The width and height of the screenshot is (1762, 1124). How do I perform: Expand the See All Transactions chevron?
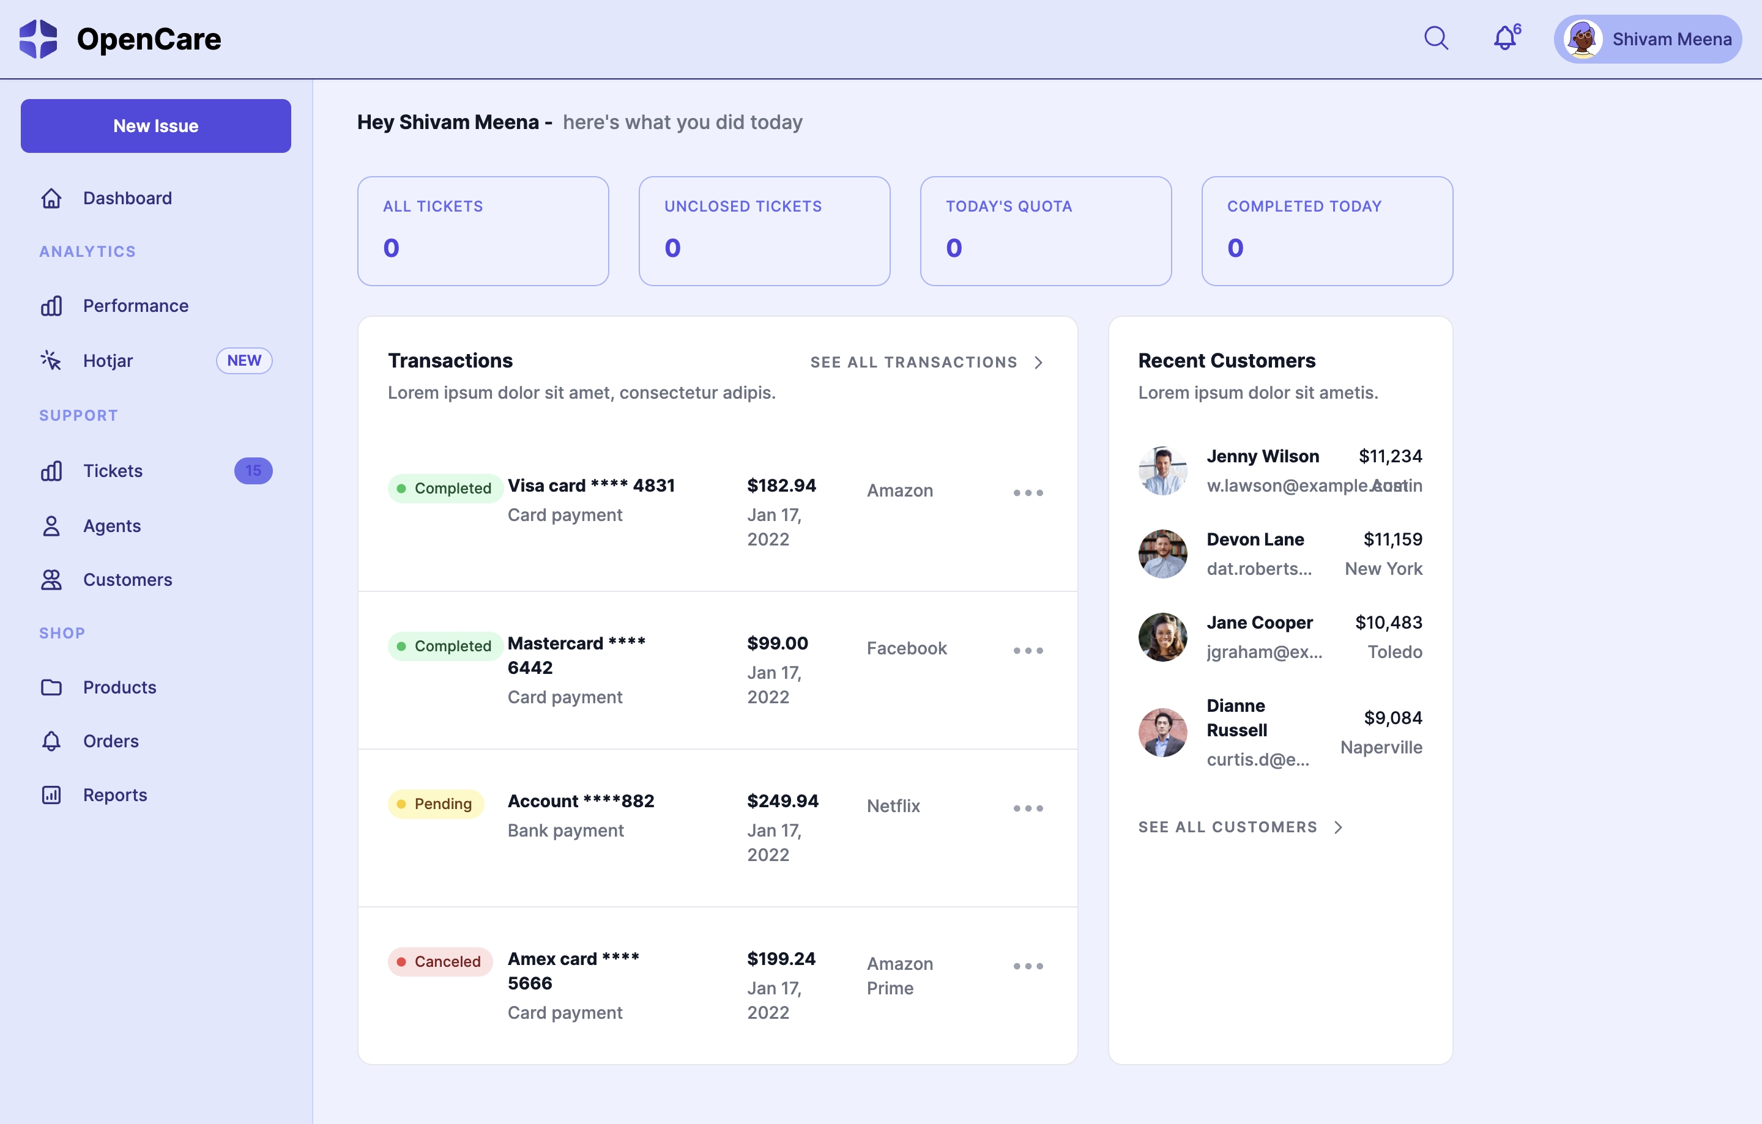[x=1038, y=363]
